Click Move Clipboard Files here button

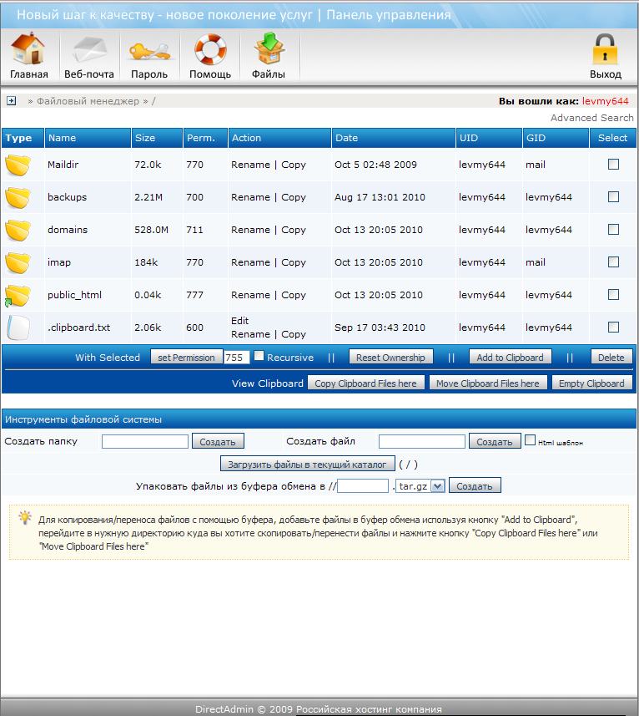tap(488, 383)
